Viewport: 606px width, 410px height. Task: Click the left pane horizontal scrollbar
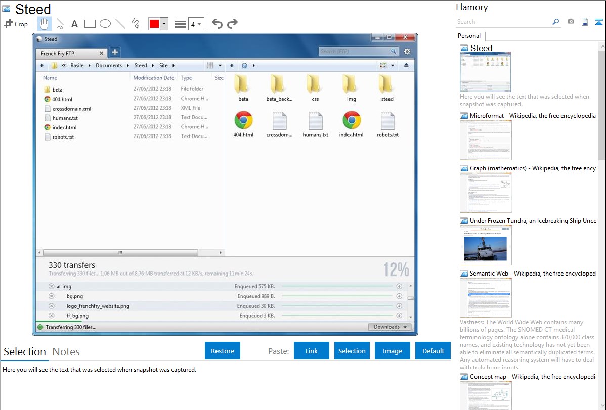[120, 253]
